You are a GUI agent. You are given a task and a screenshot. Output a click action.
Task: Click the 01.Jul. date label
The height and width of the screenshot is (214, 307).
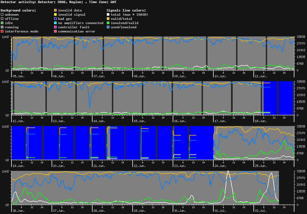click(x=220, y=211)
